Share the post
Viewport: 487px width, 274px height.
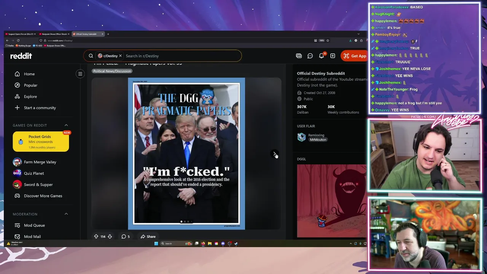tap(148, 236)
